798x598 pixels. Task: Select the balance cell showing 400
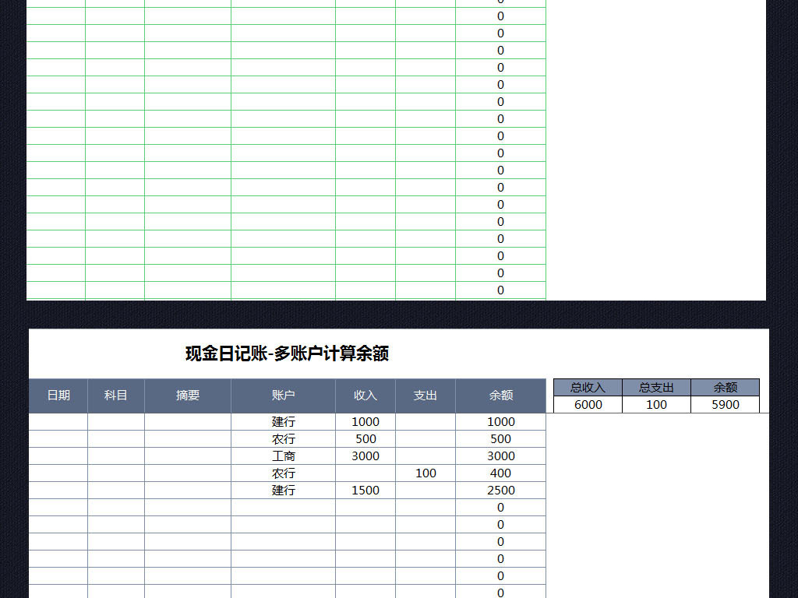[501, 473]
